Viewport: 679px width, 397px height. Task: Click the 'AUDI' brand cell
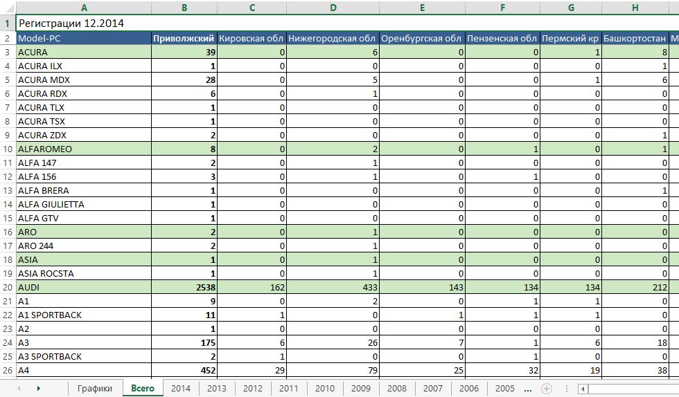pos(84,287)
